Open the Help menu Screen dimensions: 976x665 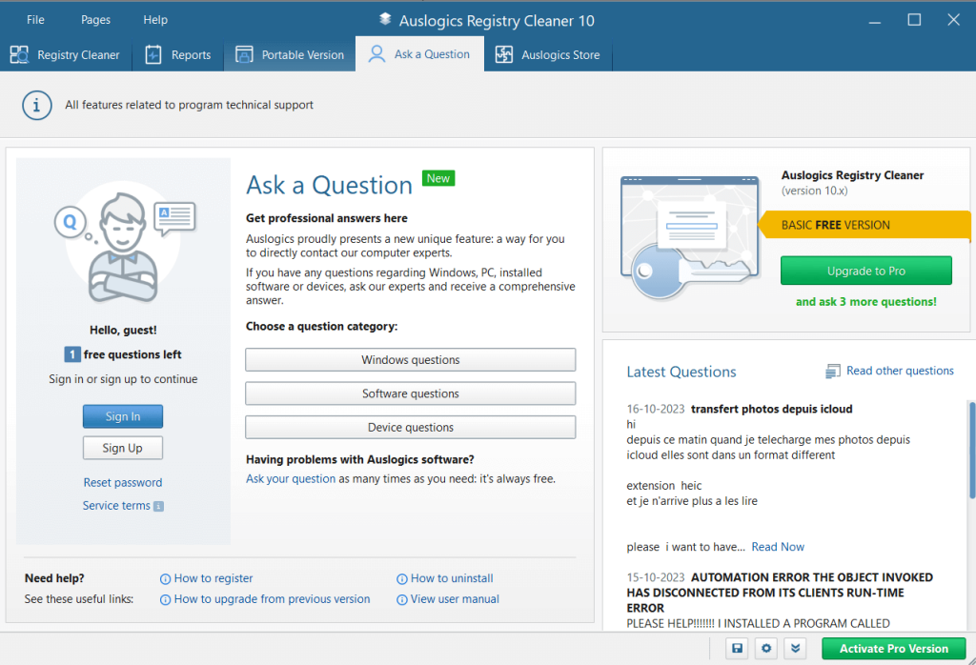155,20
